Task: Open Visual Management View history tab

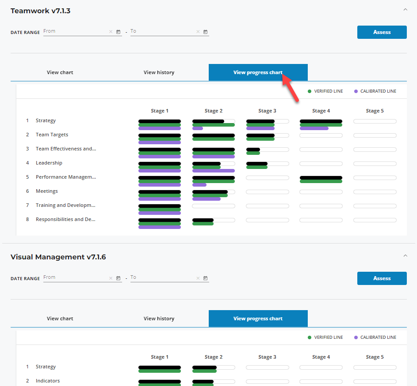Action: pos(159,319)
